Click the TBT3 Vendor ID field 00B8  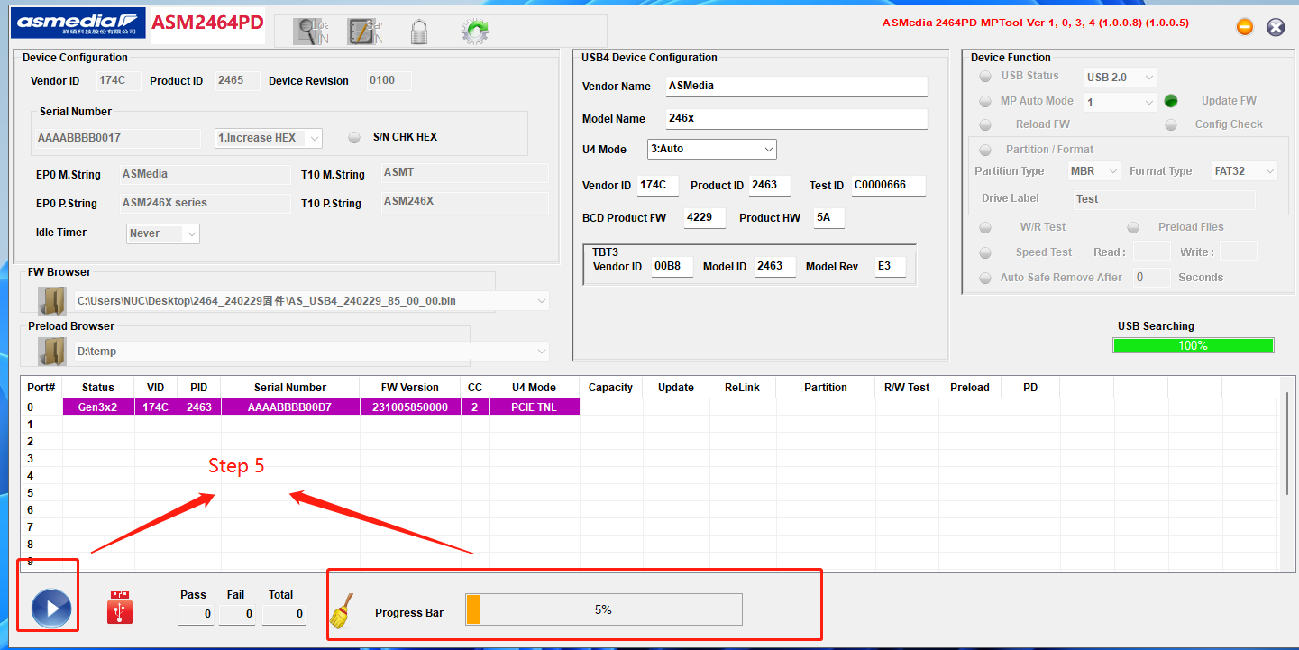[x=672, y=267]
